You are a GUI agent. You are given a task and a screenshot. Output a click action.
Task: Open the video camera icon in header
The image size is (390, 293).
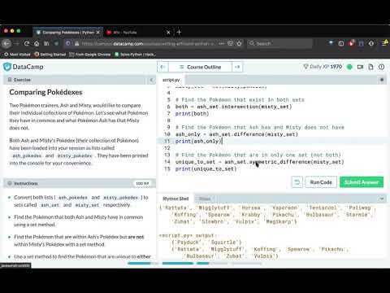[360, 67]
